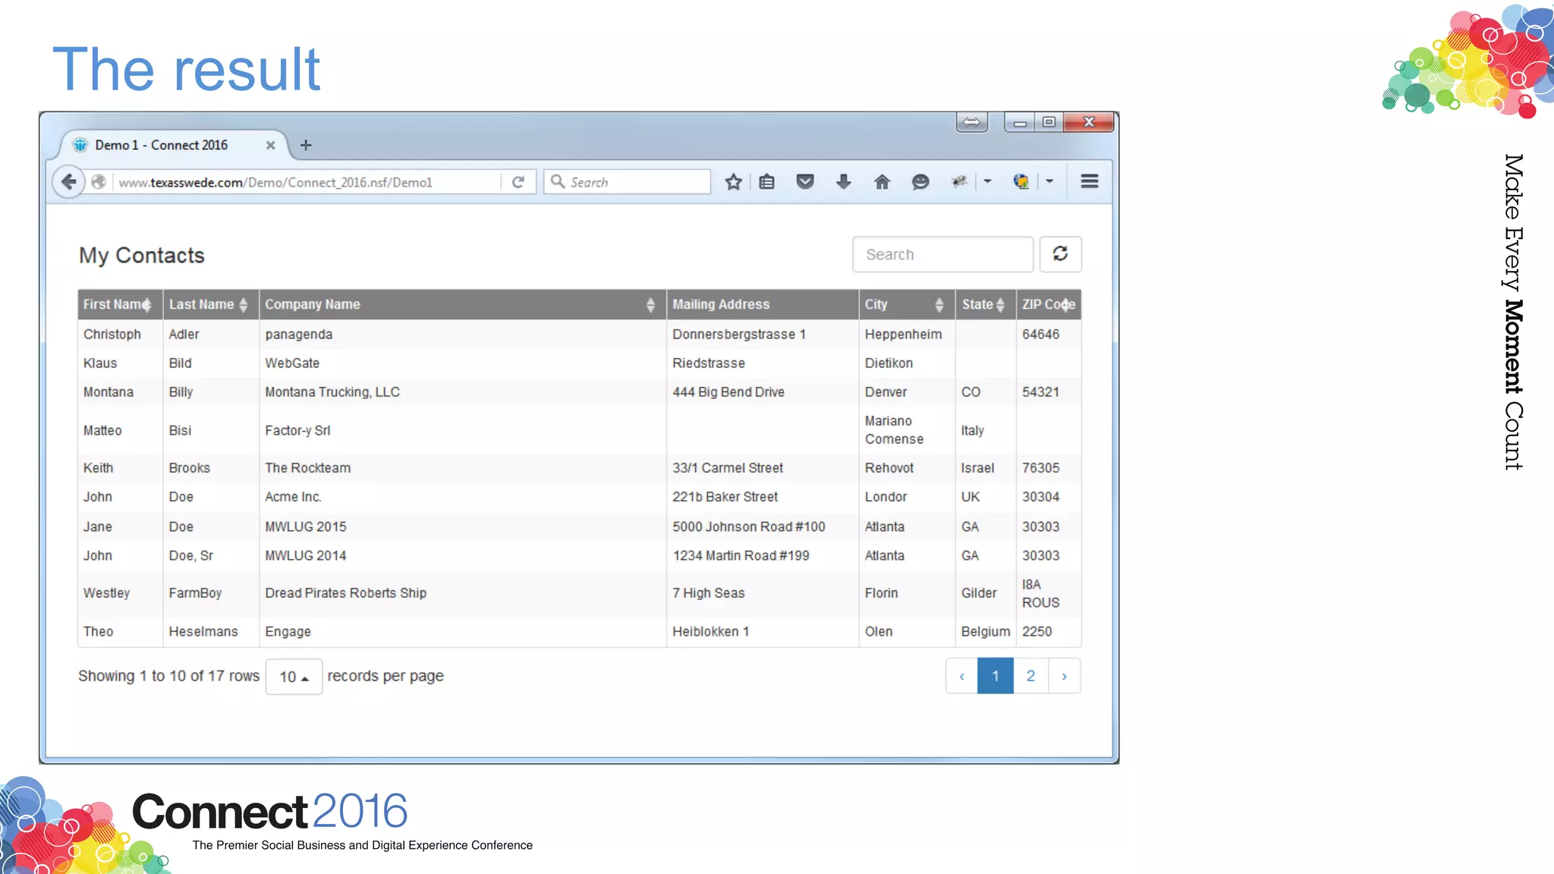Screen dimensions: 1554x874
Task: Click the browser back arrow button
Action: point(68,182)
